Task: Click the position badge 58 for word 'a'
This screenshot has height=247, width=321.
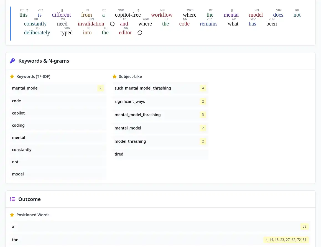Action: (x=304, y=226)
